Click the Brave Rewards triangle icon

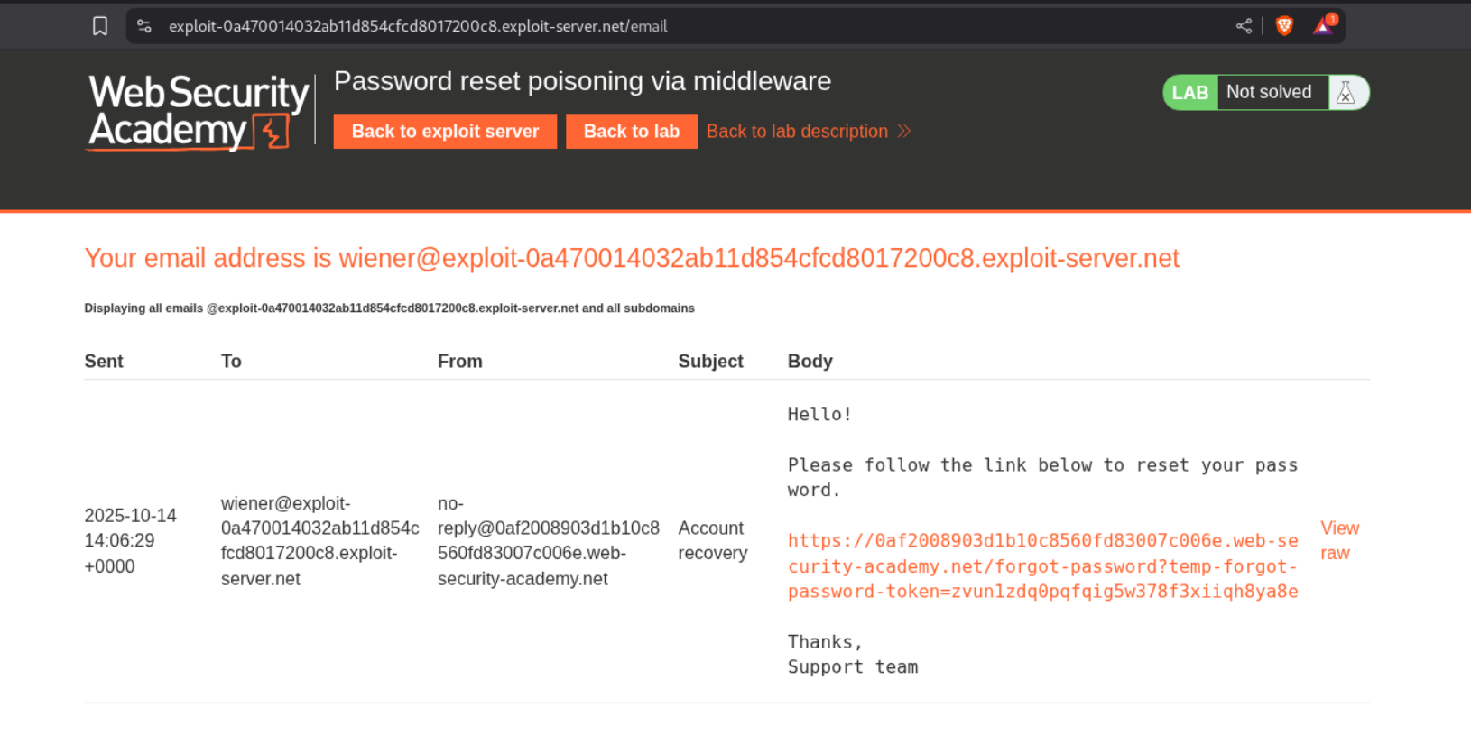coord(1323,26)
